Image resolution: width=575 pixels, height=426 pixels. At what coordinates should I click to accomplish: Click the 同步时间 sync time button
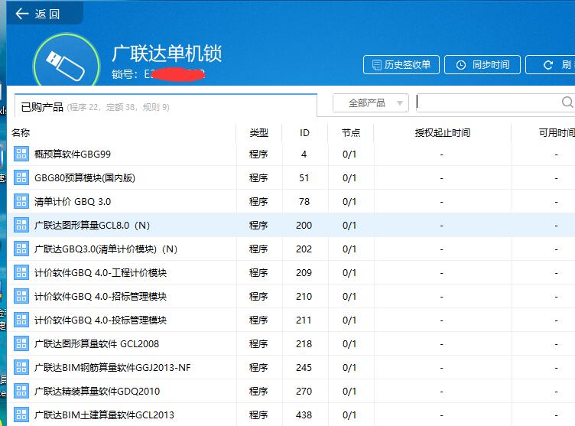(x=482, y=65)
